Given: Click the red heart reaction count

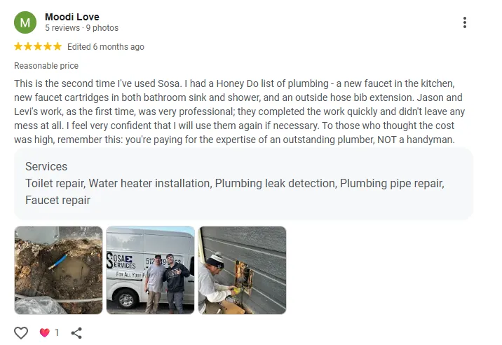Looking at the screenshot, I should (48, 332).
